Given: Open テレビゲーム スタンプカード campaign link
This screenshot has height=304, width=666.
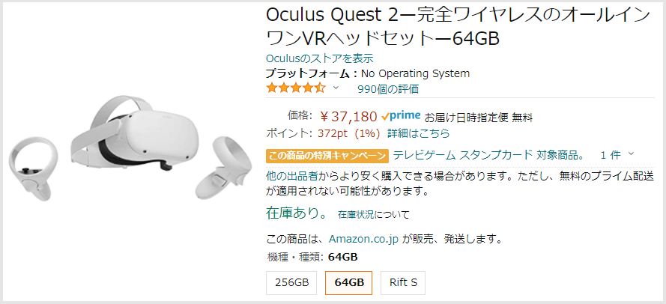Looking at the screenshot, I should tap(487, 155).
